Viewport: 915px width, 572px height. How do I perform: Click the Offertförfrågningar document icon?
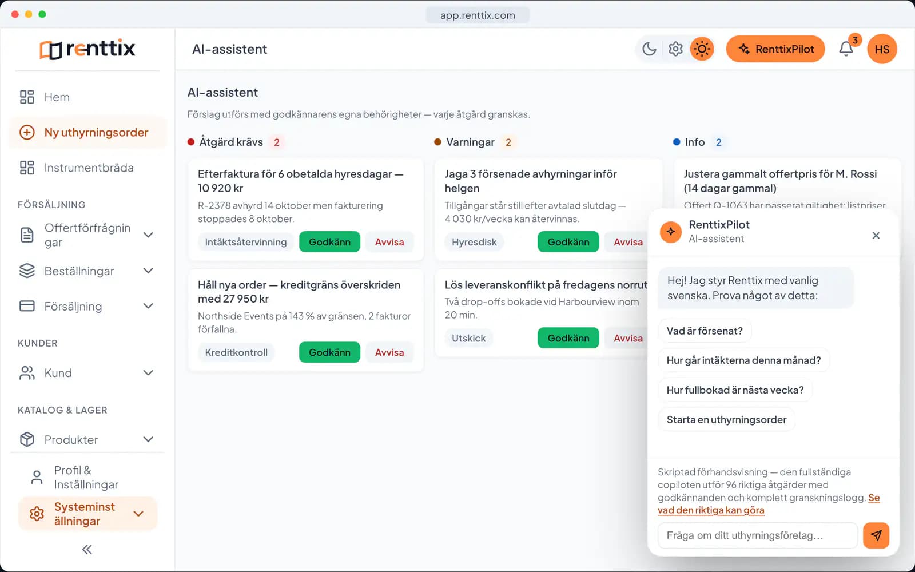tap(27, 235)
